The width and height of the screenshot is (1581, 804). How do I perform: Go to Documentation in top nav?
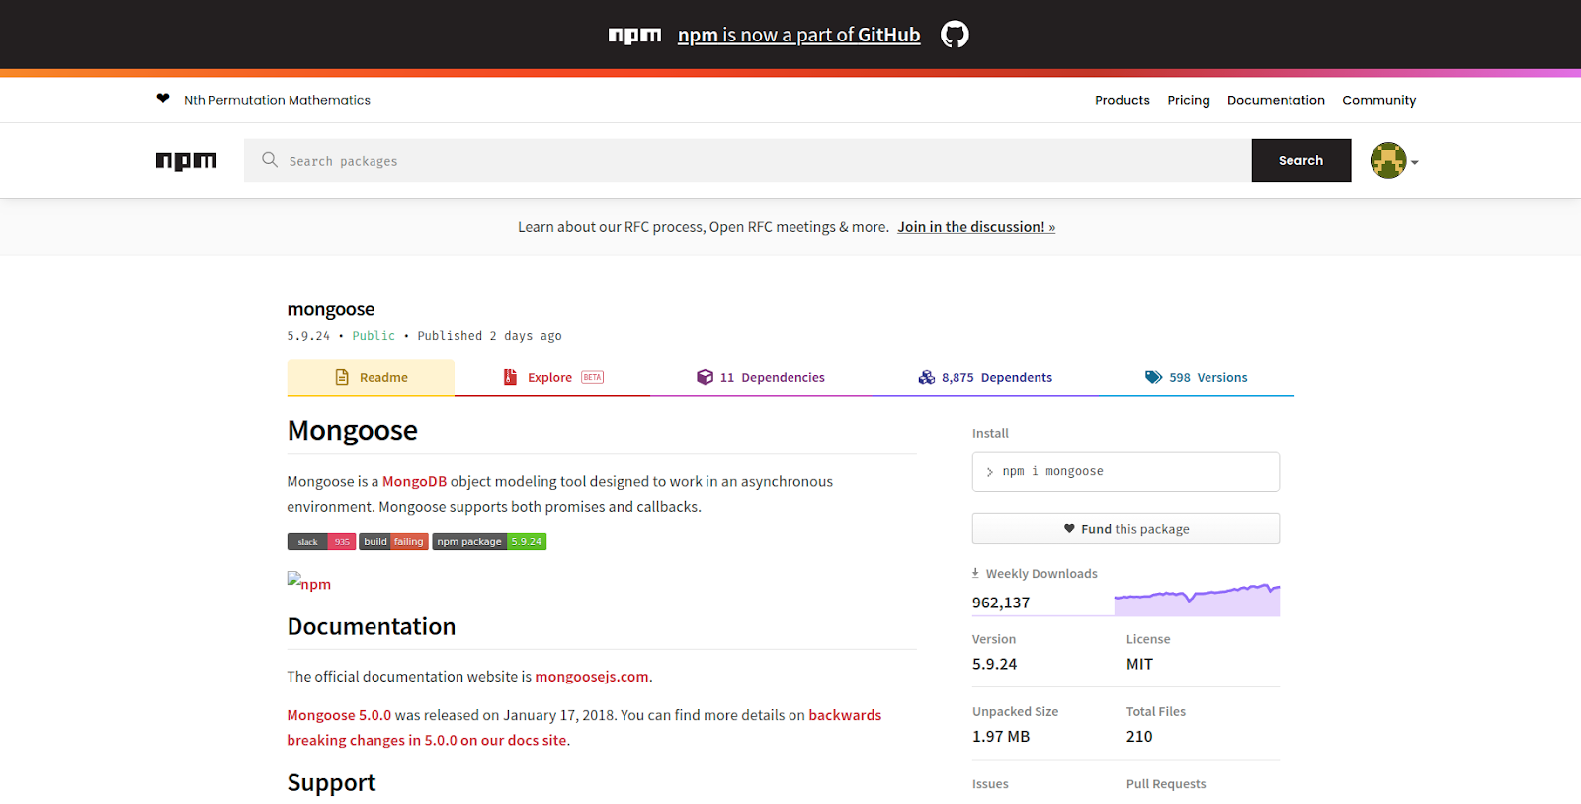pyautogui.click(x=1276, y=100)
